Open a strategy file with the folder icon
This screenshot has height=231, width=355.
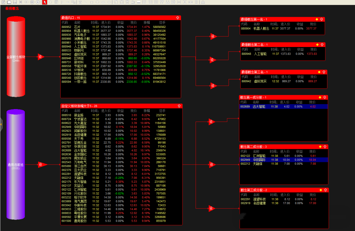[9, 2]
